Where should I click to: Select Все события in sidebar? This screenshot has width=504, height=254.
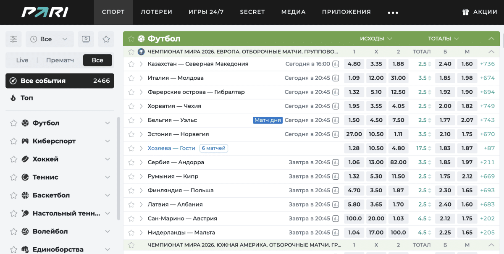60,81
